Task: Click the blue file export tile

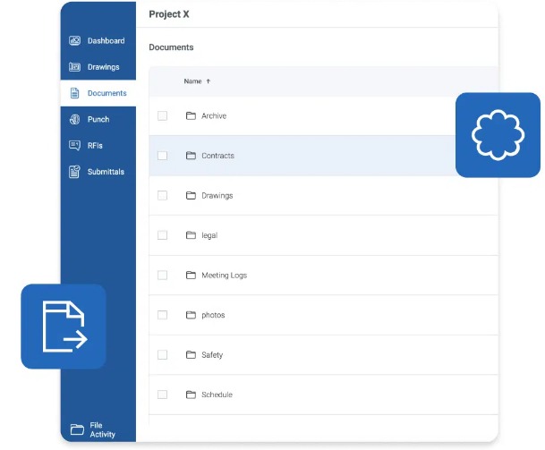Action: point(64,327)
